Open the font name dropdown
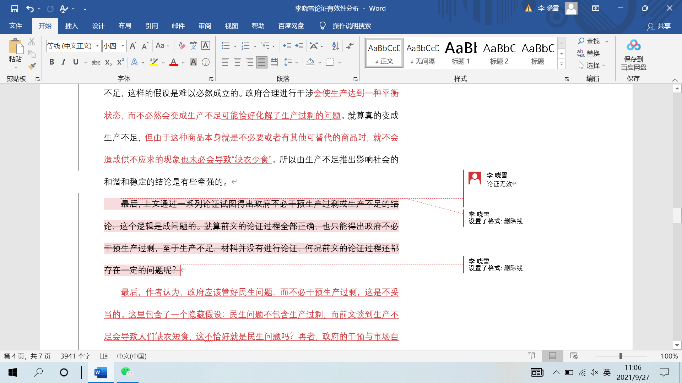This screenshot has width=682, height=383. [x=97, y=45]
